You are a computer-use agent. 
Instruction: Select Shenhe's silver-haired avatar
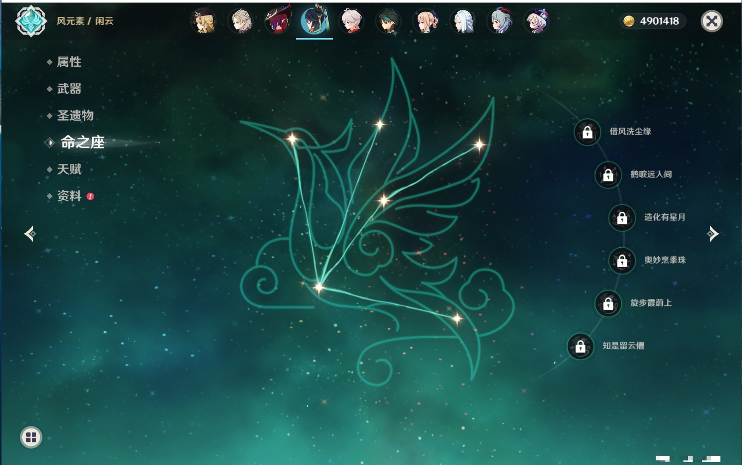462,21
